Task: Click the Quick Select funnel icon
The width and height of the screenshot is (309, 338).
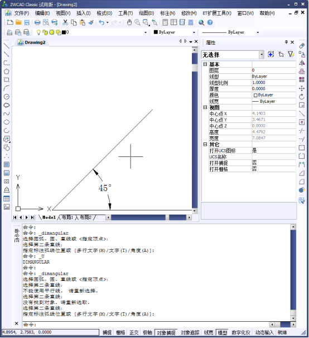Action: point(291,54)
